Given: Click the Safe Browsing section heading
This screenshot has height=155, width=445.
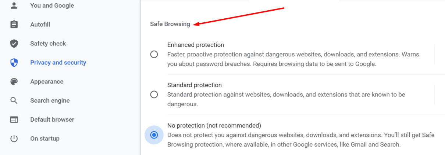Looking at the screenshot, I should click(170, 24).
